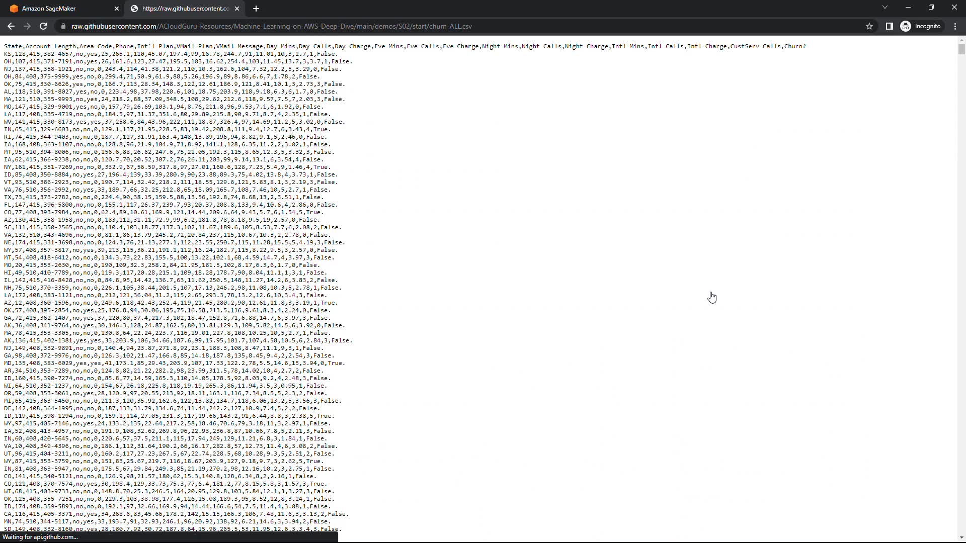
Task: Bookmark this page with the star icon
Action: [869, 26]
